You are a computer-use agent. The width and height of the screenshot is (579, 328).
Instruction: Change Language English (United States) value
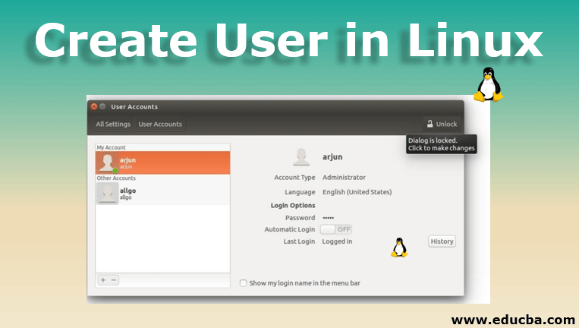coord(357,192)
